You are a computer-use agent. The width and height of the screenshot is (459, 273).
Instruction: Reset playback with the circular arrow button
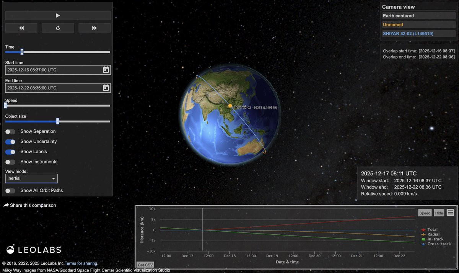(x=58, y=28)
